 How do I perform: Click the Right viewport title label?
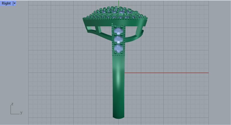click(x=6, y=3)
